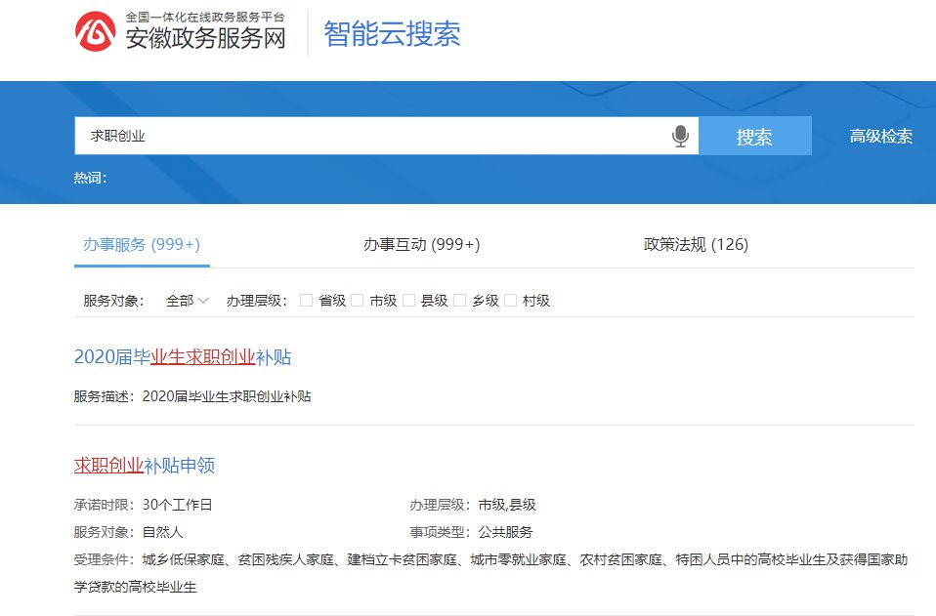Click the 安徽政务服务网 site title
The width and height of the screenshot is (936, 616).
205,39
